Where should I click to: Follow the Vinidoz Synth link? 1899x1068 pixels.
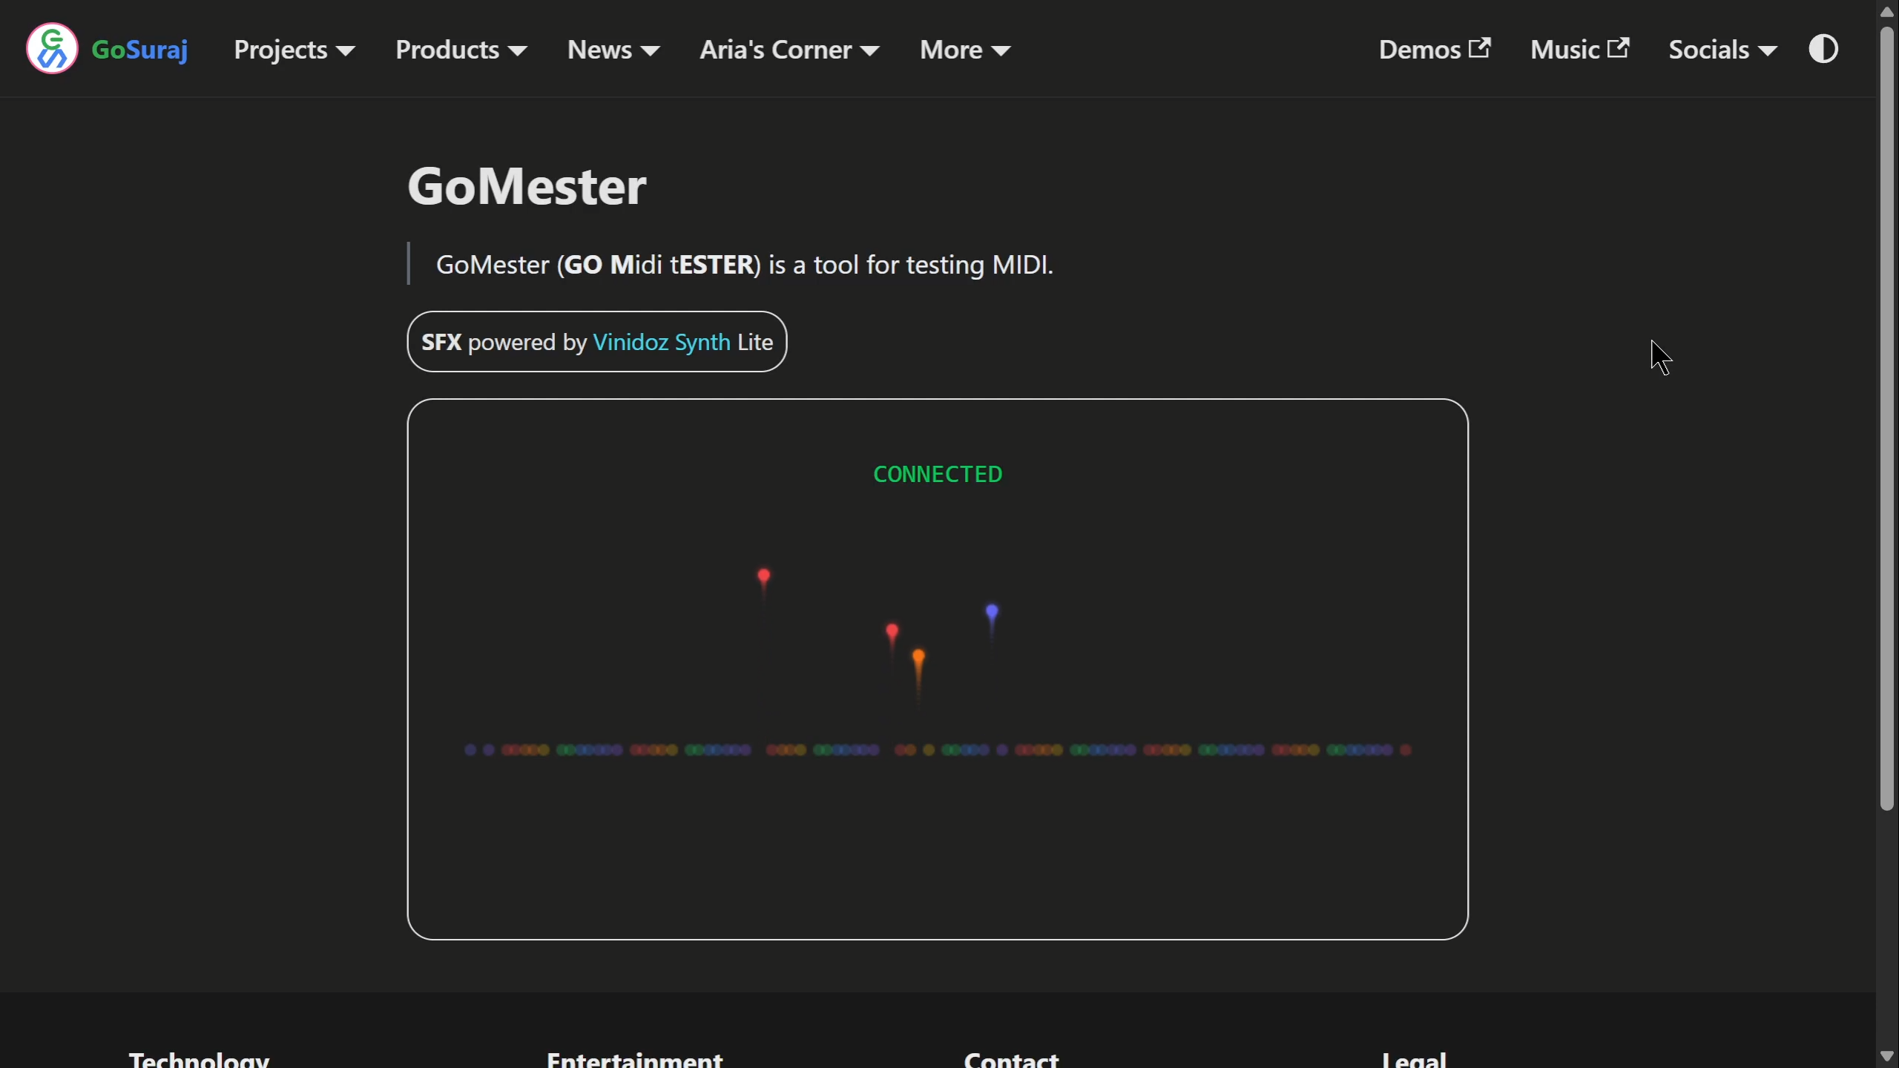pos(662,342)
